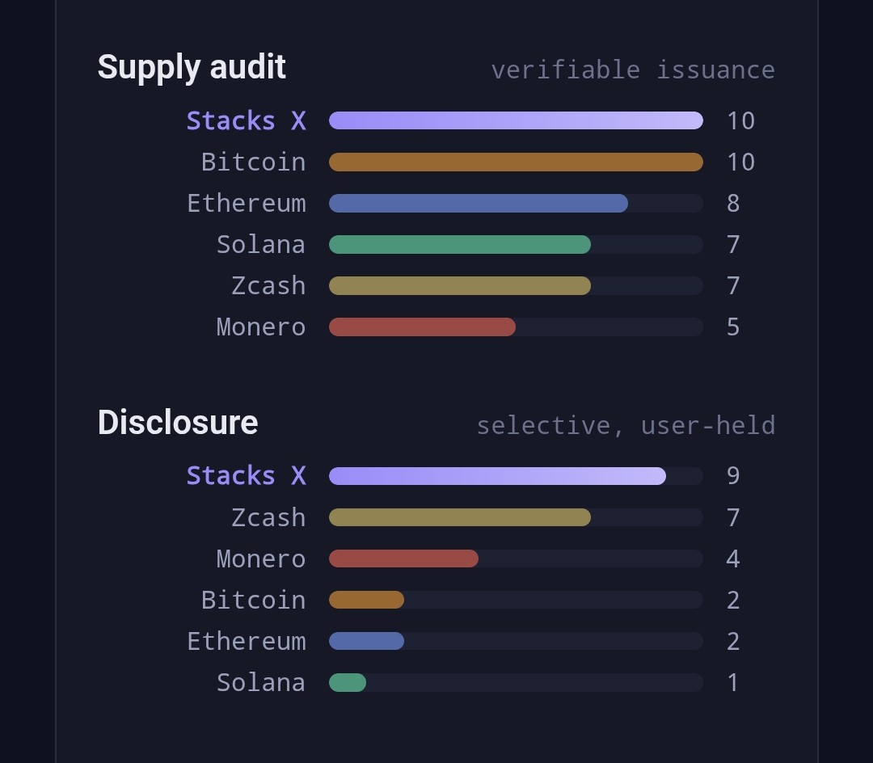Select Bitcoin label in Supply audit
873x763 pixels.
tap(253, 162)
